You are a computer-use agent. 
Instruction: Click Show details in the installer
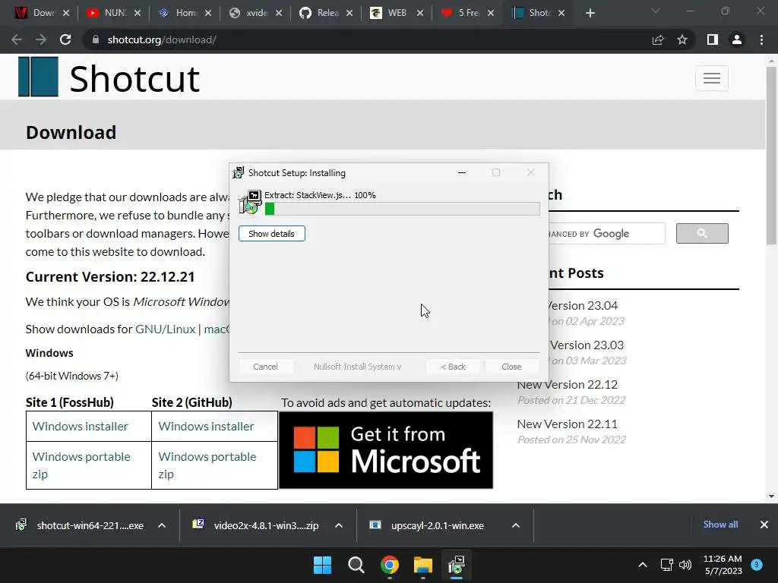tap(272, 234)
